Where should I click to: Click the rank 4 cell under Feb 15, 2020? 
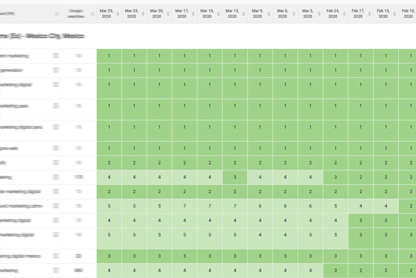[386, 206]
